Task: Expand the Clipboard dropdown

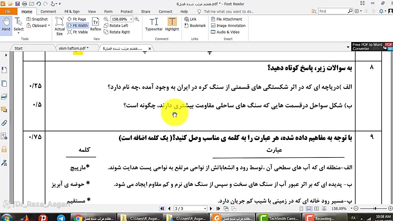Action: click(49, 25)
